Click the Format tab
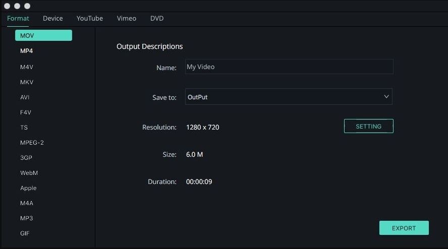This screenshot has width=448, height=249. coord(18,19)
